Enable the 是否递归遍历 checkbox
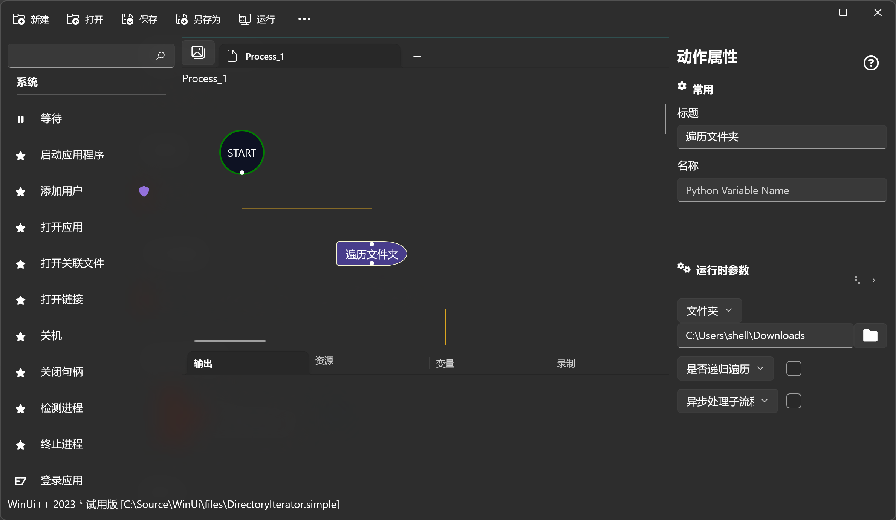 (794, 368)
